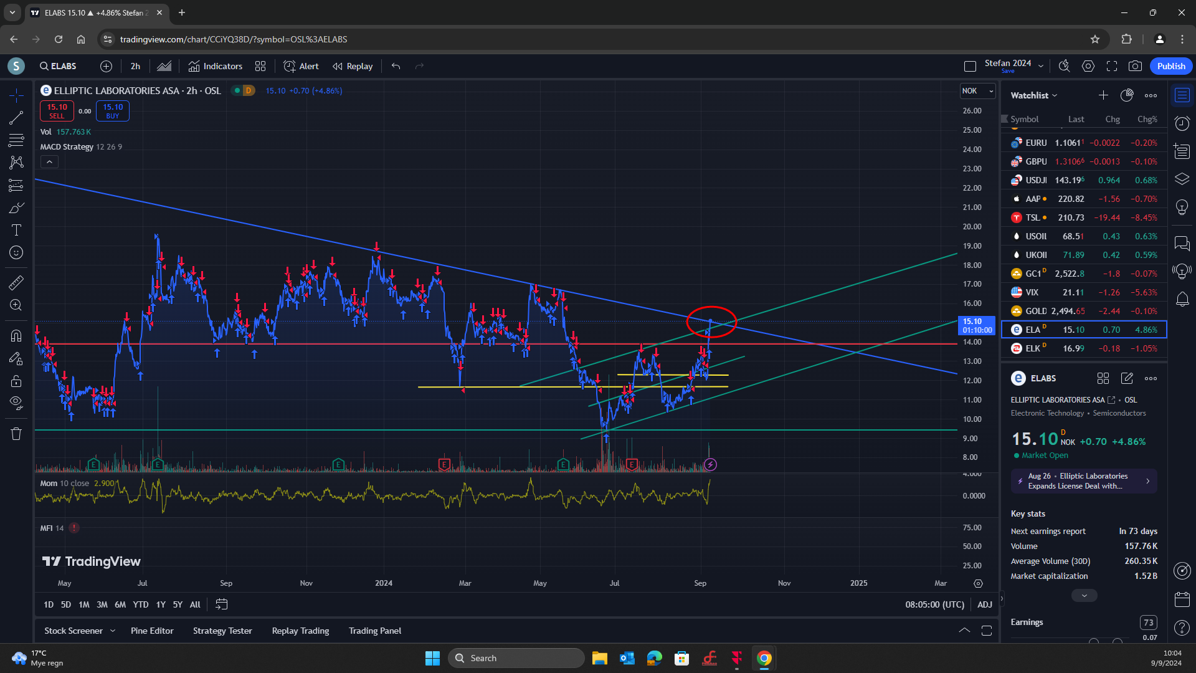Select the text annotation tool

point(16,230)
